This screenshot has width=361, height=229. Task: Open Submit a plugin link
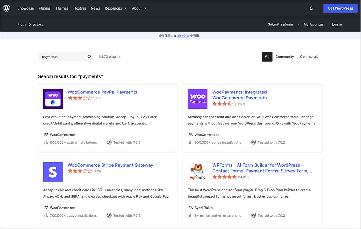[280, 24]
